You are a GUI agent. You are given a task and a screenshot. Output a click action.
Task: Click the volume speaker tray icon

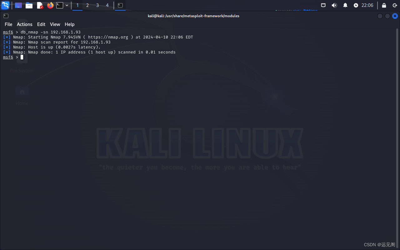point(334,5)
